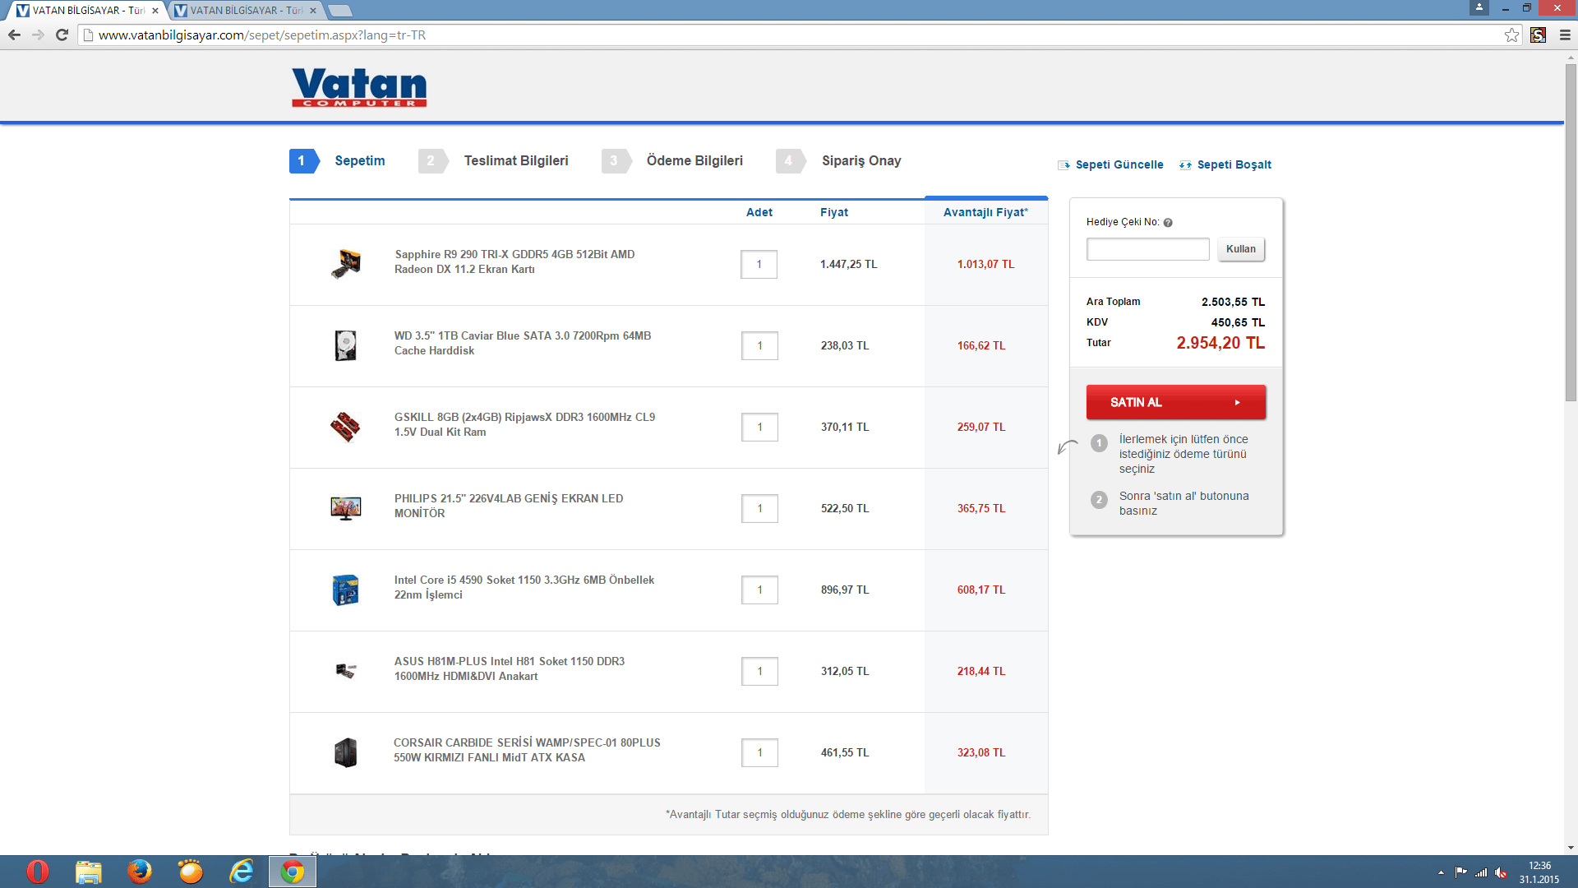Go to Teslimat Bilgileri step

(515, 161)
